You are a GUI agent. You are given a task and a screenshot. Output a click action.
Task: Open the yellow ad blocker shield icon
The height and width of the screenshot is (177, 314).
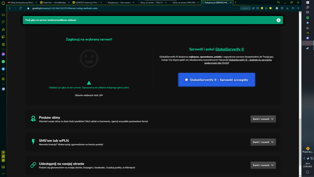click(x=262, y=8)
